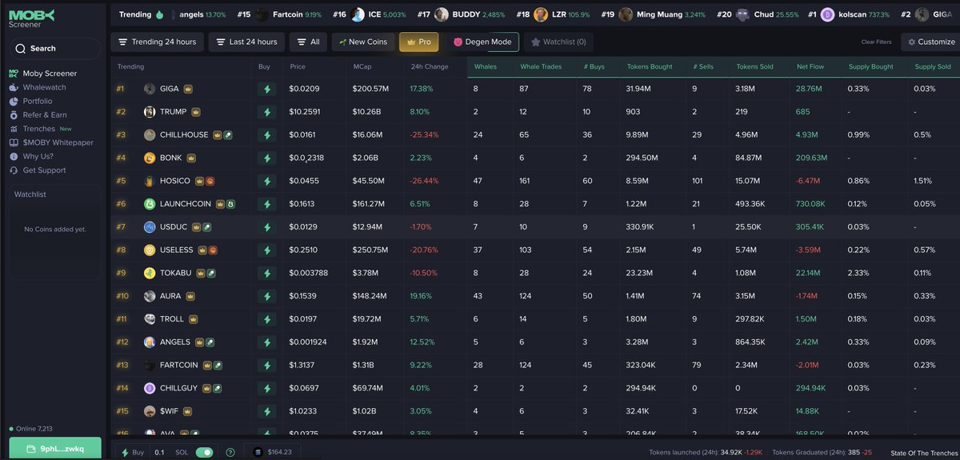Toggle the SOL quick buy switch
Viewport: 960px width, 460px height.
(x=204, y=452)
